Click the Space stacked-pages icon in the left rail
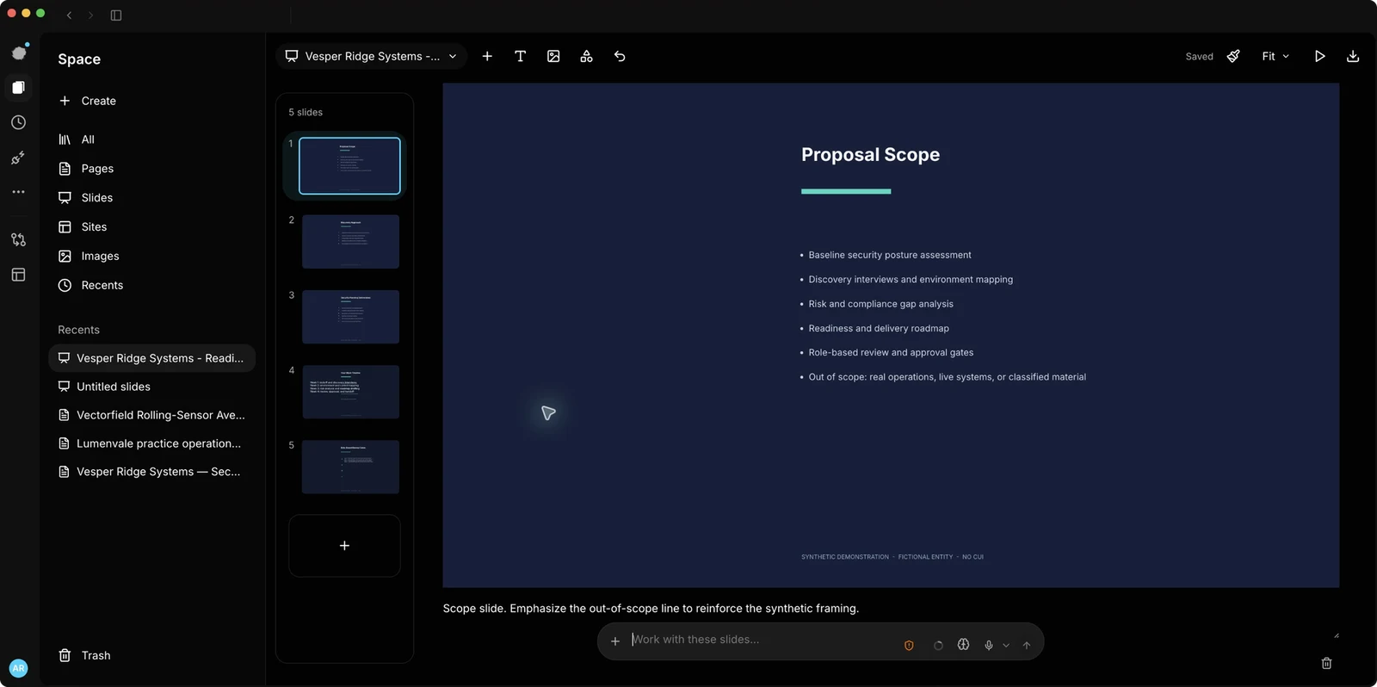 (18, 87)
